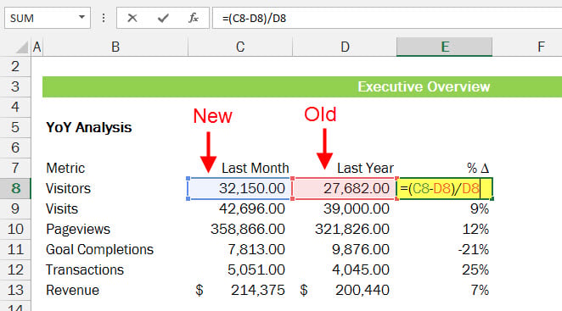Click the Select All corner triangle
The image size is (562, 311).
[22, 47]
